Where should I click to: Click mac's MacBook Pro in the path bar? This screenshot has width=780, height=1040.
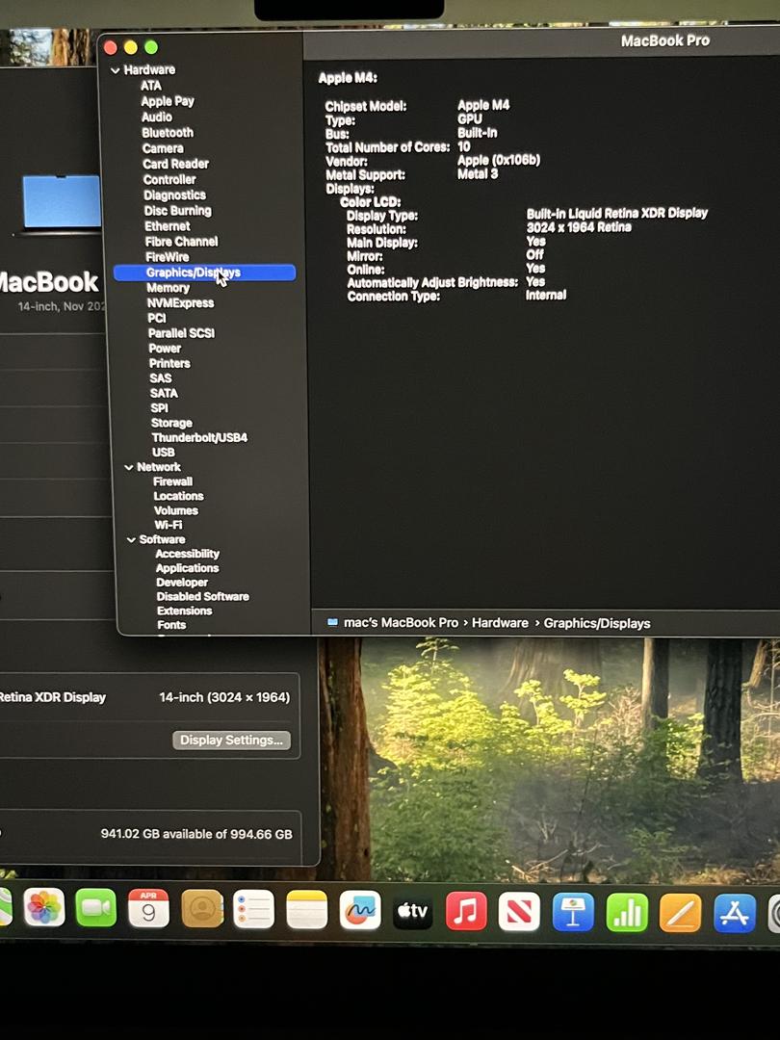point(401,623)
